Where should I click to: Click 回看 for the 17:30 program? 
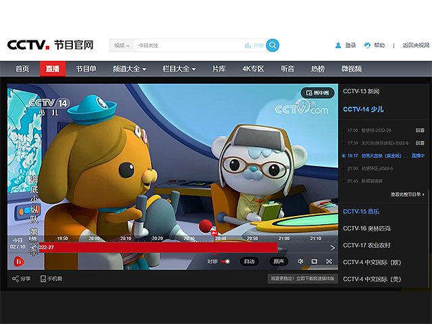pos(420,143)
